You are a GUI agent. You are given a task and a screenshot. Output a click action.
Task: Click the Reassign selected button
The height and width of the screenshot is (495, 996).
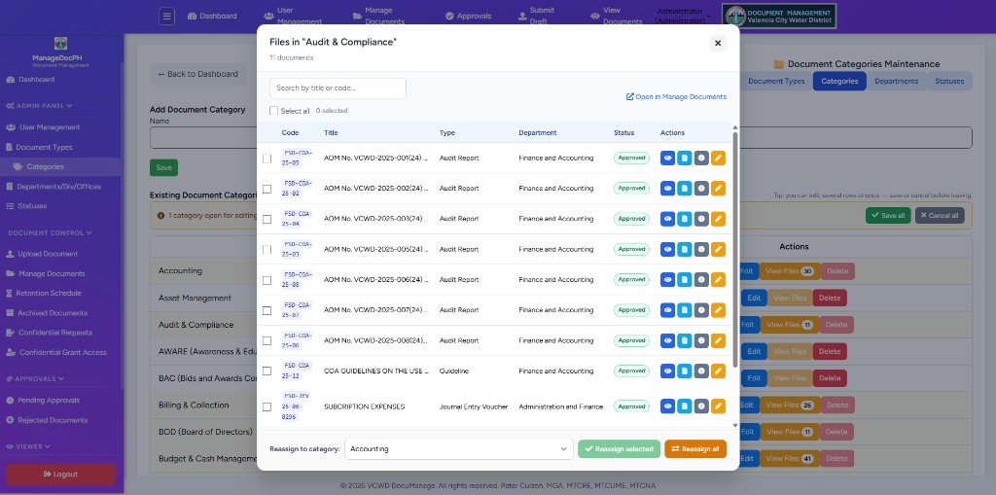(x=620, y=449)
